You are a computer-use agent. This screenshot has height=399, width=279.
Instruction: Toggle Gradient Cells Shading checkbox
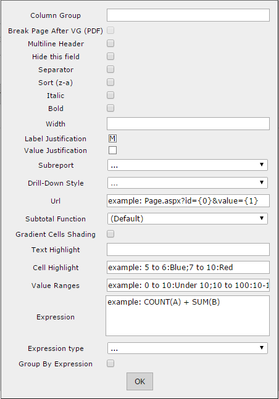(x=110, y=234)
